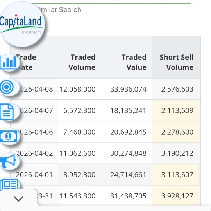Screen dimensions: 211x211
Task: Click the bar chart sidebar icon
Action: tap(9, 63)
